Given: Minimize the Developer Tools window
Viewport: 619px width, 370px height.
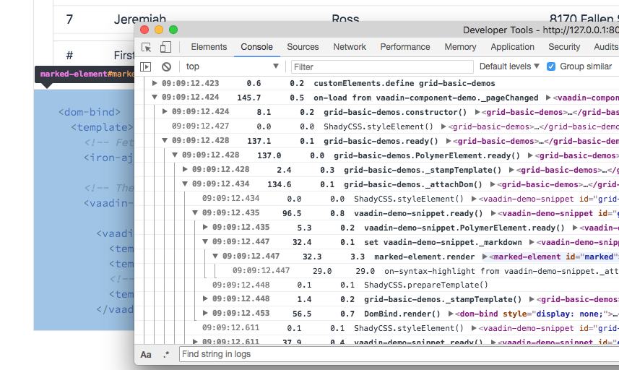Looking at the screenshot, I should coord(159,30).
